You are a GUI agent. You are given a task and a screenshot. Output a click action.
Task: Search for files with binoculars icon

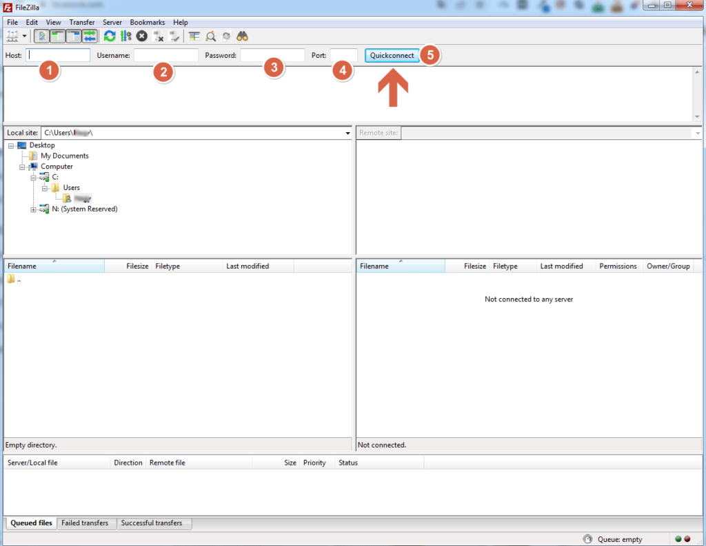click(x=242, y=36)
